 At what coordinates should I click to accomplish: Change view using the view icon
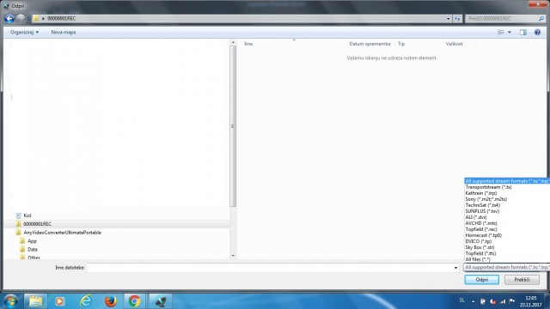coord(501,33)
